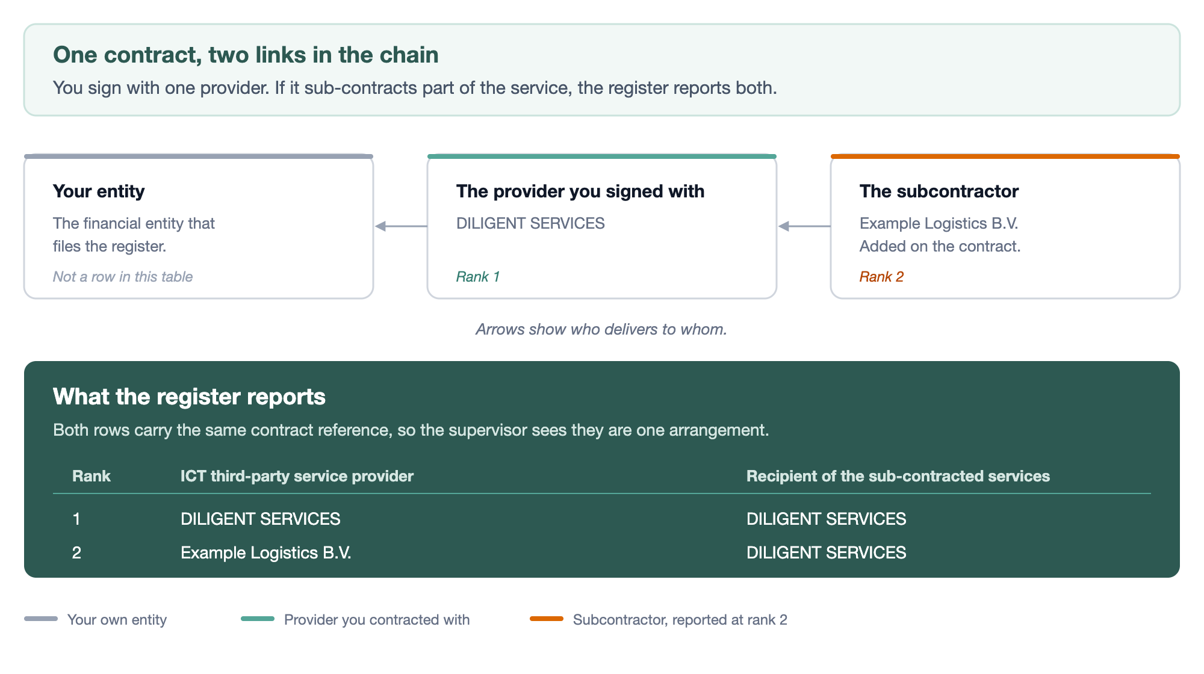Select the rank 1 row provider DILIGENT SERVICES

coord(261,519)
